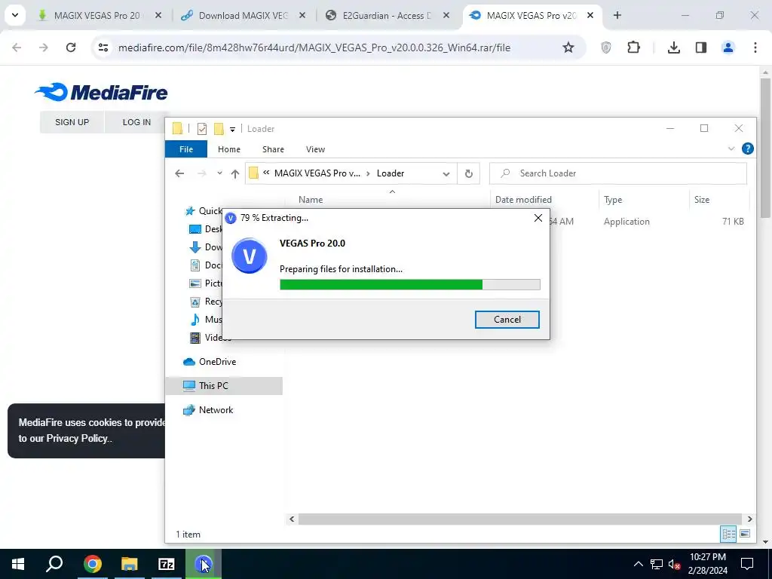The height and width of the screenshot is (579, 772).
Task: Go up one folder level in Explorer
Action: pyautogui.click(x=235, y=173)
